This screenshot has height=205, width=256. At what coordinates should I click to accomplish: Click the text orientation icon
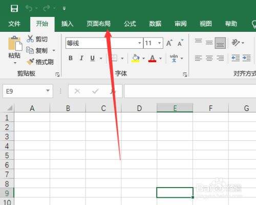(x=236, y=43)
